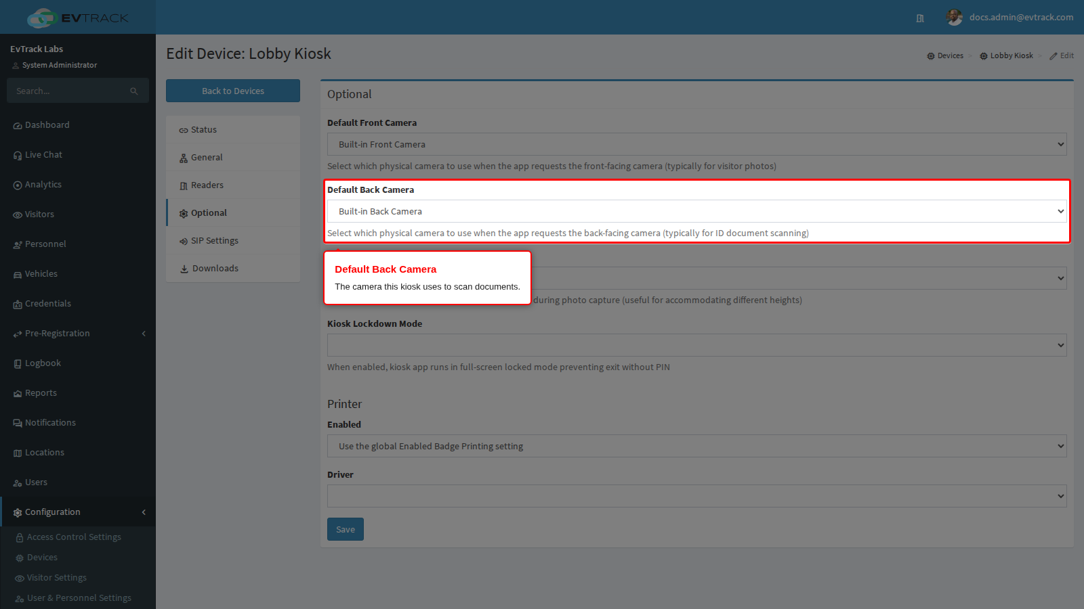The image size is (1084, 609).
Task: Open Devices under Configuration
Action: pos(78,558)
